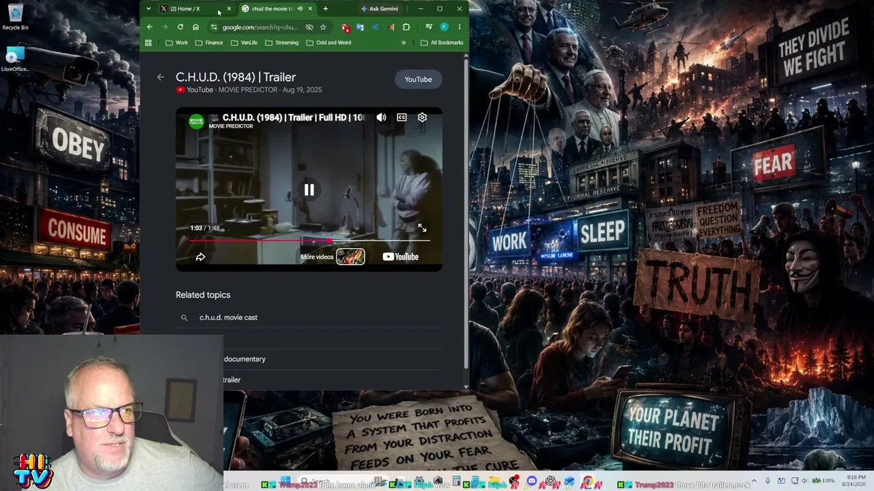The width and height of the screenshot is (874, 491).
Task: Open the Extensions puzzle-piece menu
Action: point(406,27)
